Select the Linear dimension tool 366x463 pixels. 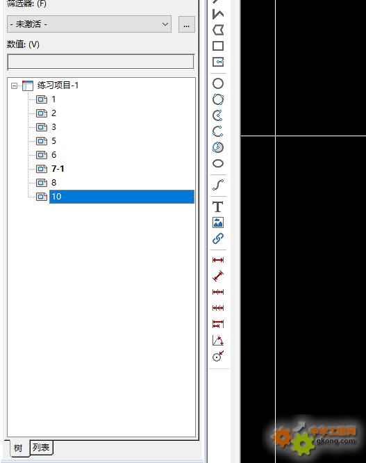tap(218, 260)
